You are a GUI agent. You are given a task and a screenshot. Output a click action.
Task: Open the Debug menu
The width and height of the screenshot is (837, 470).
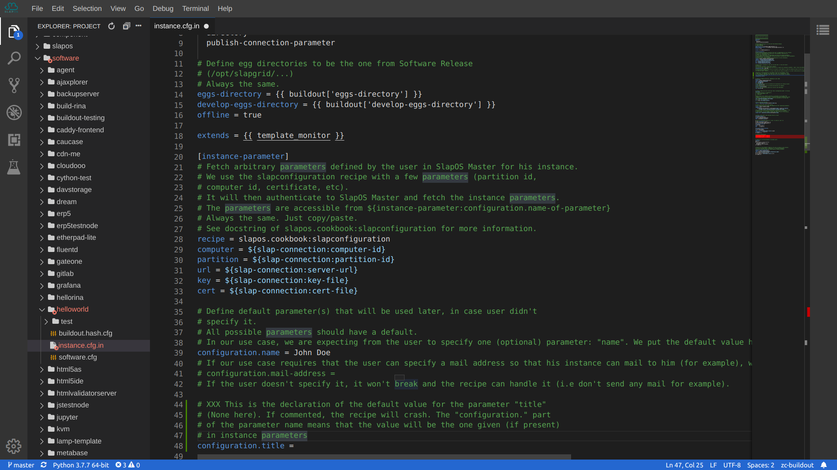[163, 8]
